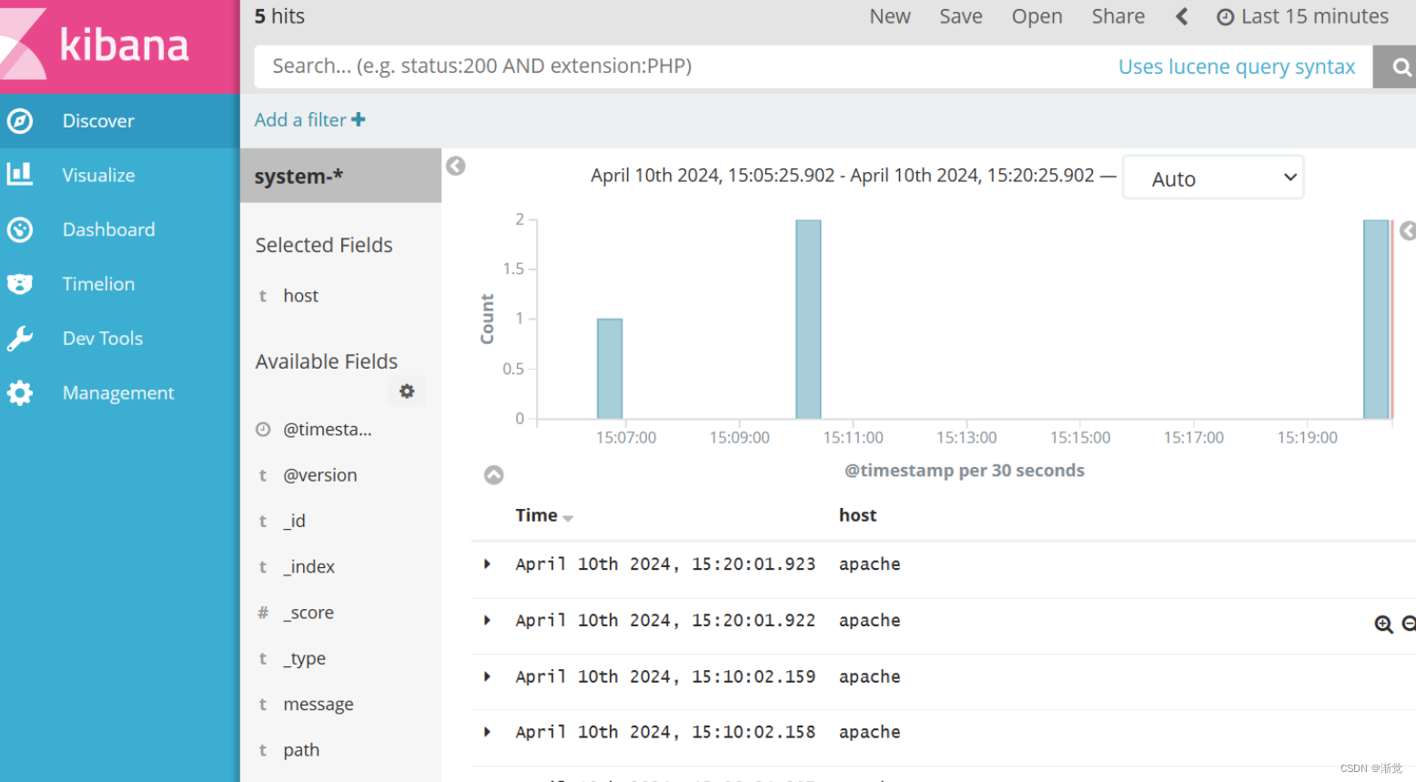Click the Management gear icon
1416x782 pixels.
point(20,393)
